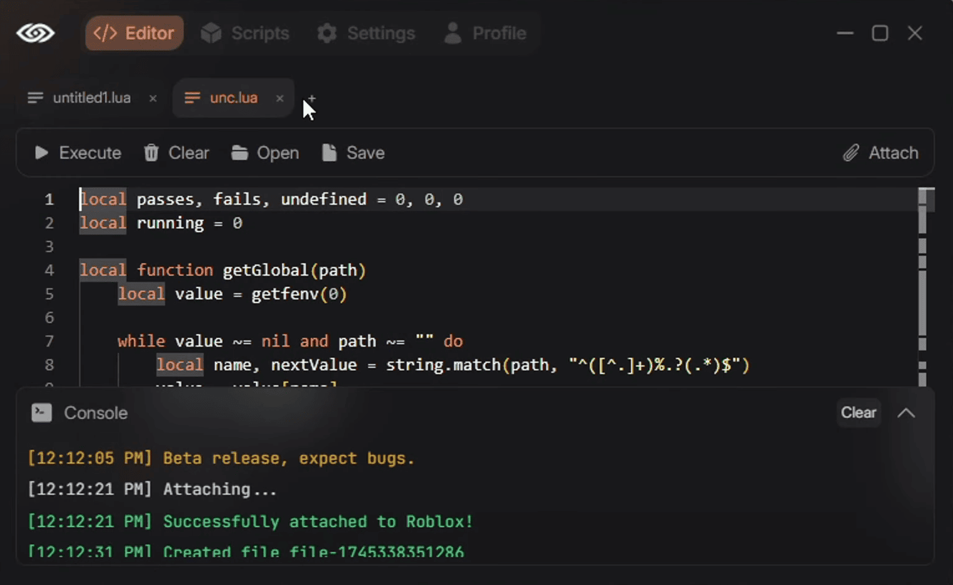Viewport: 953px width, 585px height.
Task: Open a file with the folder icon
Action: [x=239, y=152]
